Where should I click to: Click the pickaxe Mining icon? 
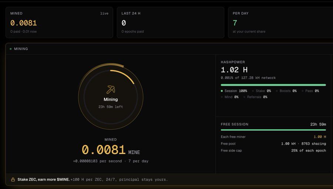[111, 89]
